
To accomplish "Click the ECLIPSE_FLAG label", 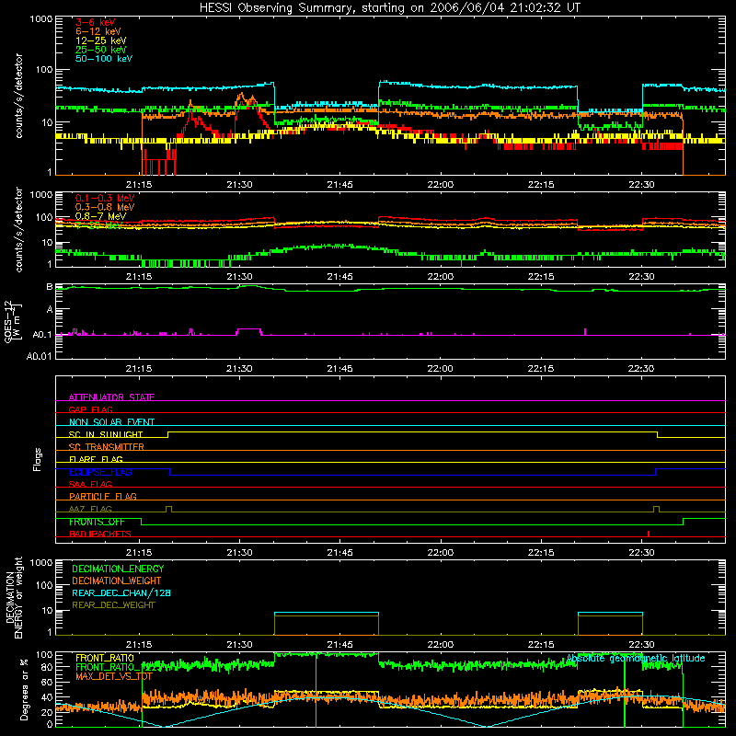I will tap(100, 472).
